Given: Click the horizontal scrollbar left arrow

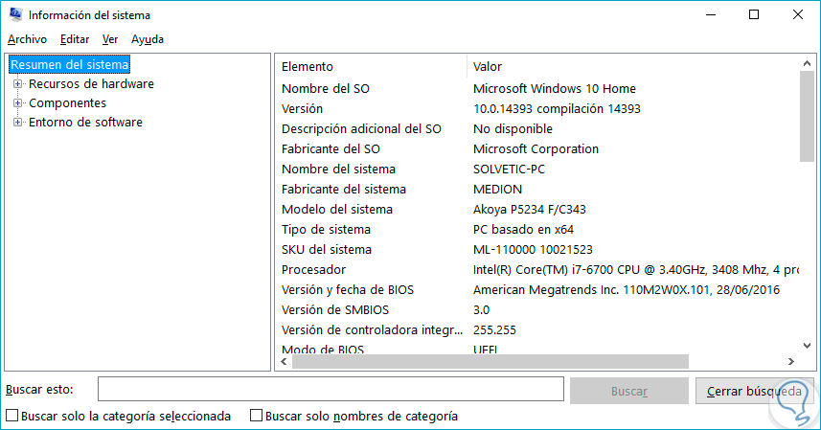Looking at the screenshot, I should coord(284,361).
